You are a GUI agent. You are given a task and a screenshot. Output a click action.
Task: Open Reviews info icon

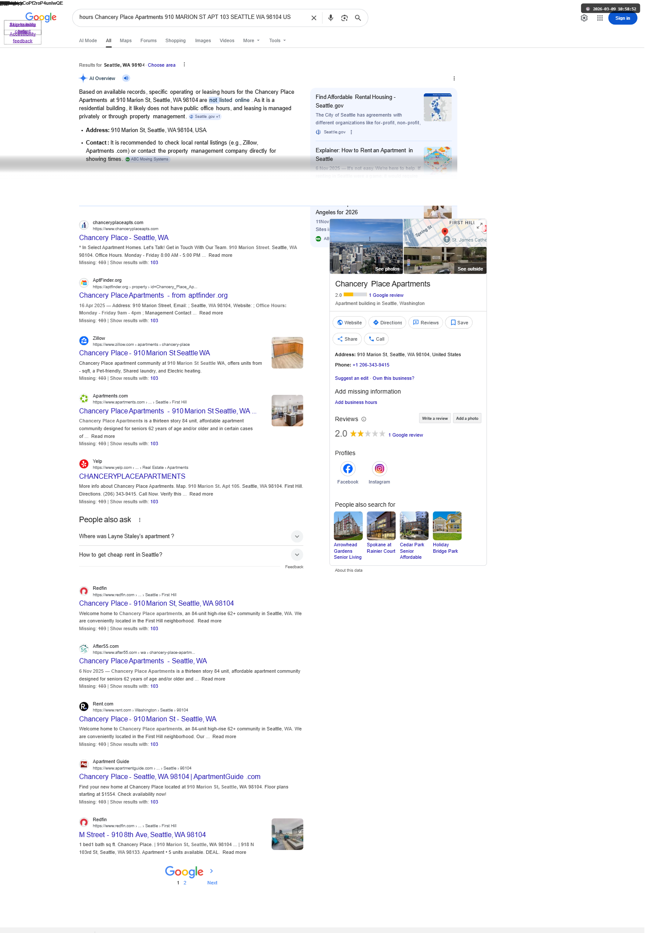pyautogui.click(x=364, y=419)
